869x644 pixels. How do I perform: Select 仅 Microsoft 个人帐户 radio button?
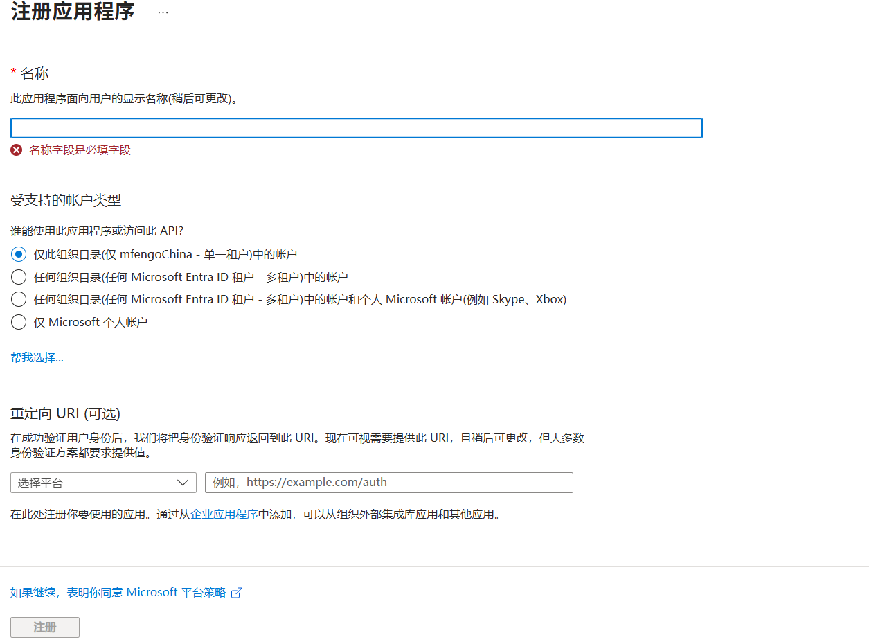pyautogui.click(x=19, y=322)
